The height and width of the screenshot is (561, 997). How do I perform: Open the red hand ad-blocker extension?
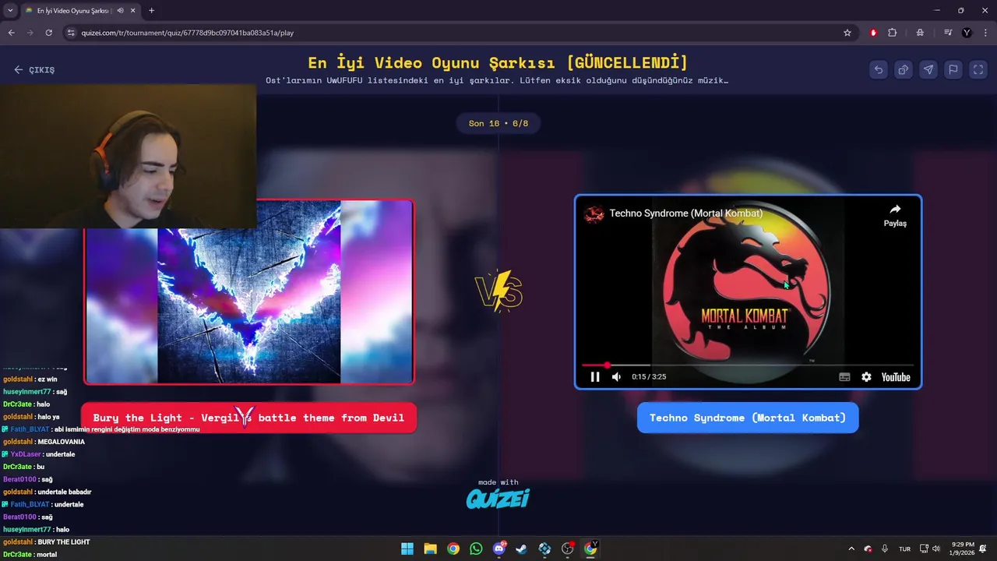(873, 33)
